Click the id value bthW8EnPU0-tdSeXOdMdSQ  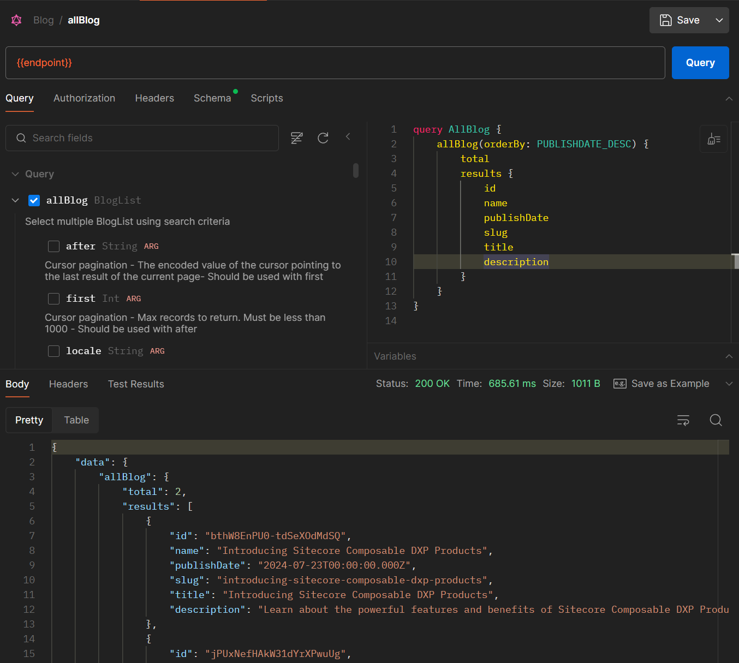point(275,536)
